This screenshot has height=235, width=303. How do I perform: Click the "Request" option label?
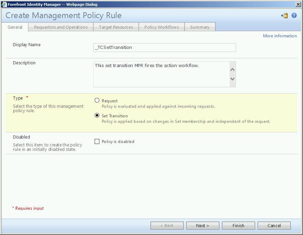click(x=110, y=101)
